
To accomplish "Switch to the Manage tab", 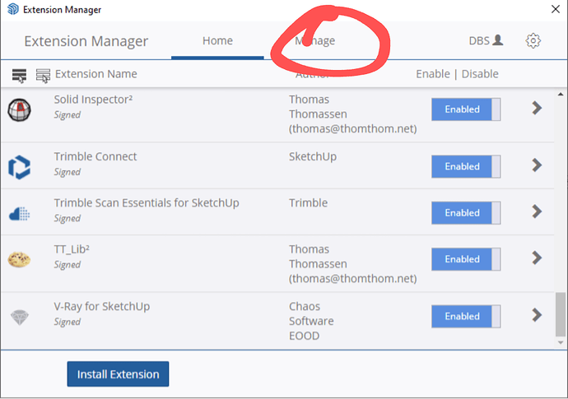I will (314, 40).
